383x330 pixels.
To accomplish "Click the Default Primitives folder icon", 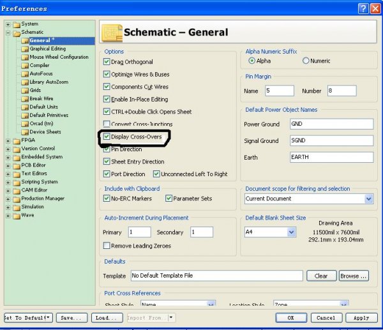I will tap(25, 116).
